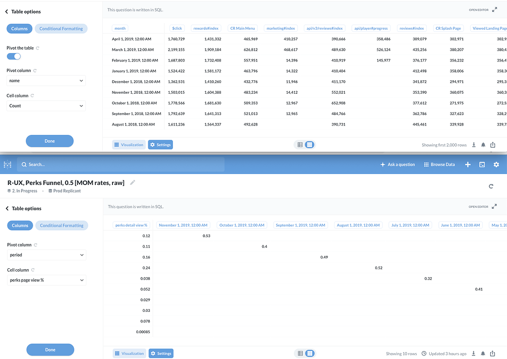Open the download results icon on top question

473,144
